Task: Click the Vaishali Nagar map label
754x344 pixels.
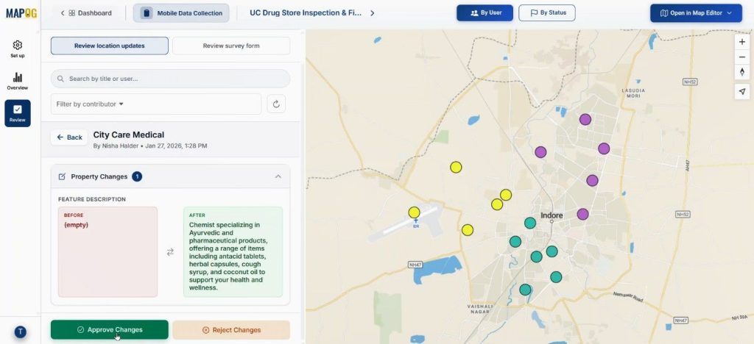Action: pyautogui.click(x=480, y=309)
